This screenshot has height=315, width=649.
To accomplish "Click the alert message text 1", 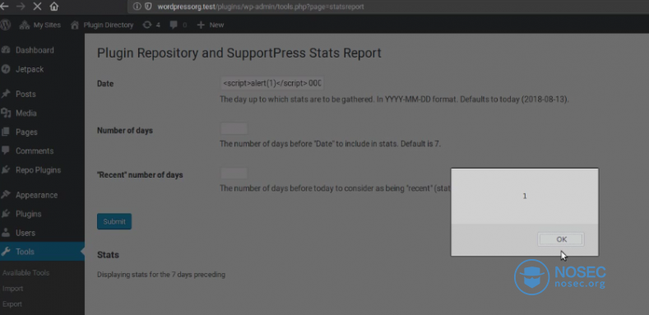I will coord(525,197).
